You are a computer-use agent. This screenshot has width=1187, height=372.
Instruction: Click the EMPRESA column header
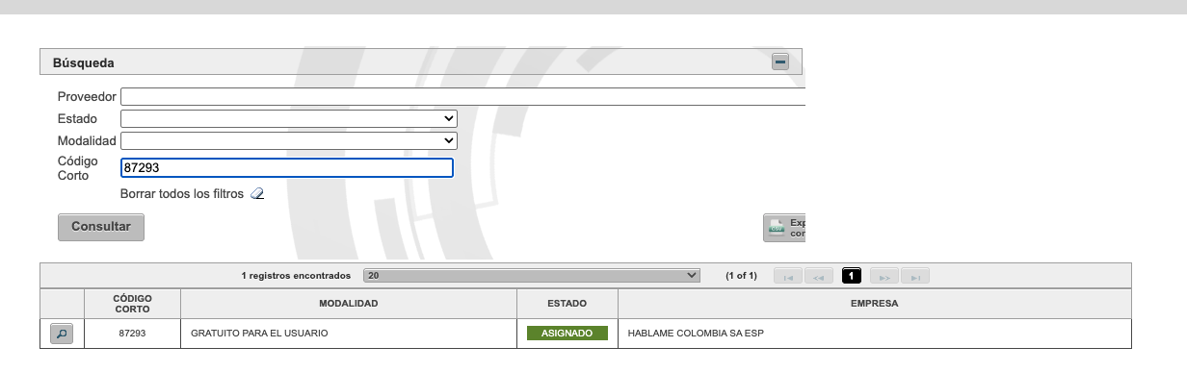click(x=874, y=304)
